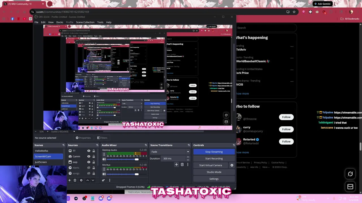Move source up with the up arrow

[87, 180]
